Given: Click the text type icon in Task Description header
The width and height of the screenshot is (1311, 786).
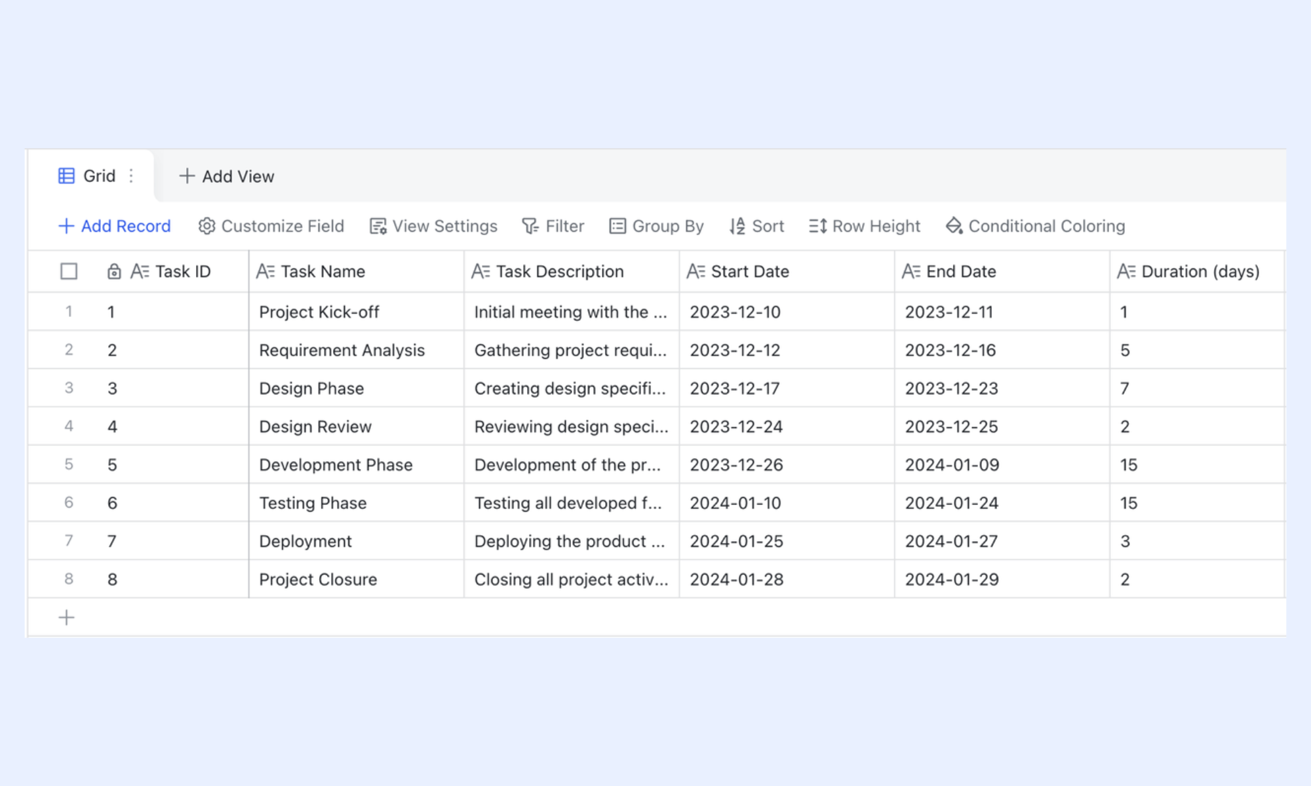Looking at the screenshot, I should [480, 271].
